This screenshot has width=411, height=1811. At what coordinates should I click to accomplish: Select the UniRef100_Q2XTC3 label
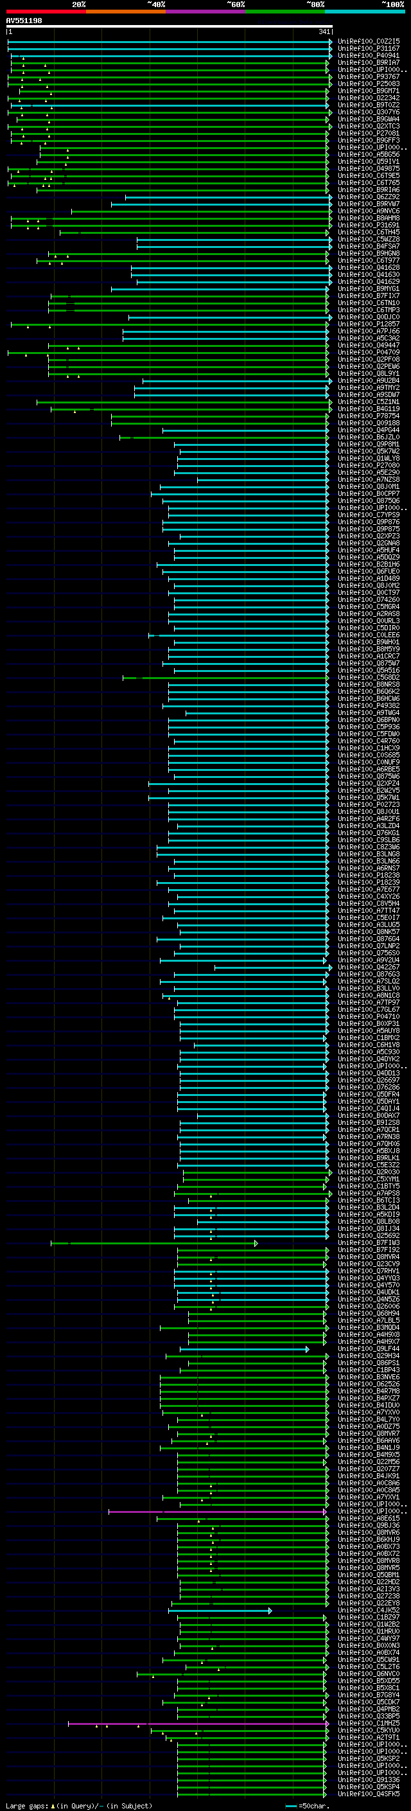369,126
